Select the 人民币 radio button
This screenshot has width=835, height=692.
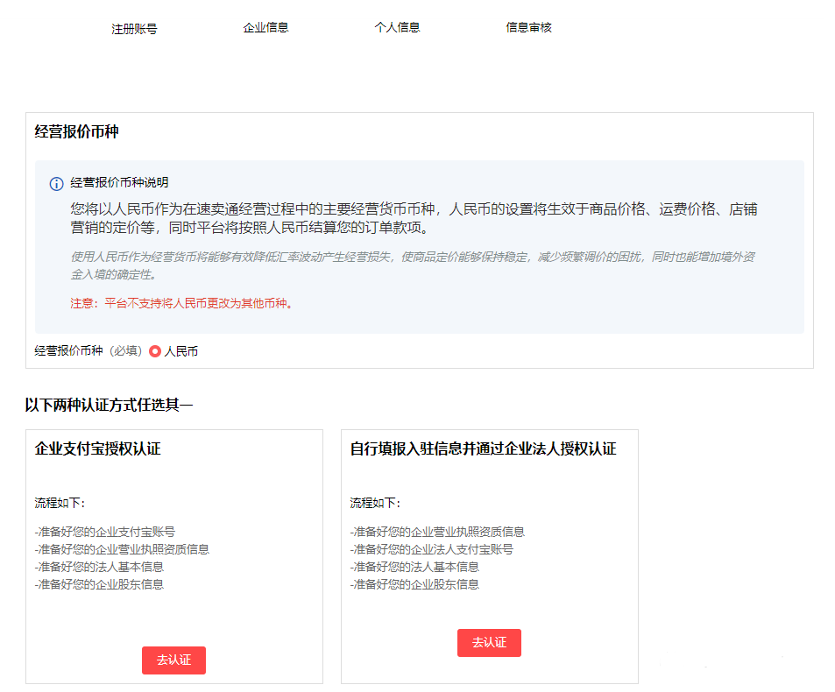pyautogui.click(x=154, y=350)
